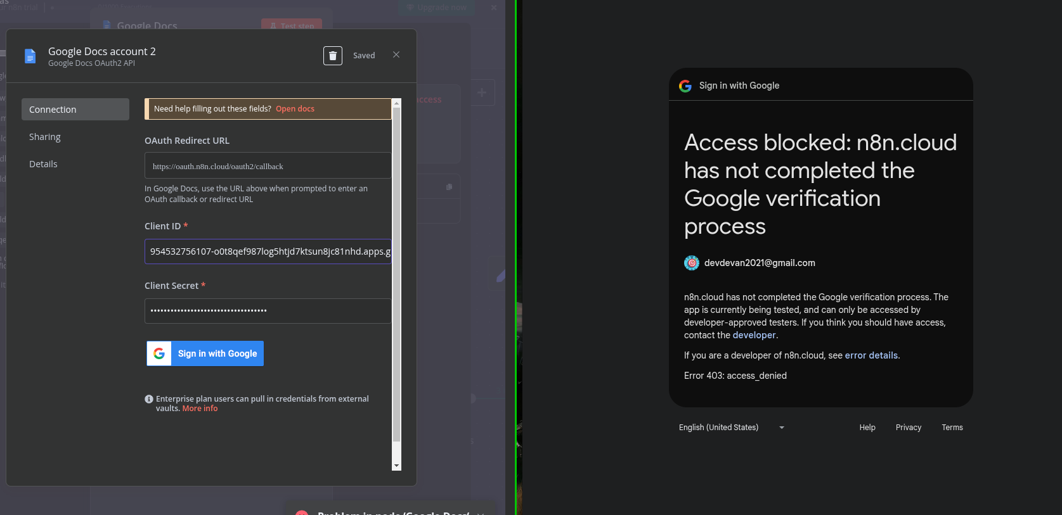Click the Google Docs file icon
The height and width of the screenshot is (515, 1062).
coord(30,56)
